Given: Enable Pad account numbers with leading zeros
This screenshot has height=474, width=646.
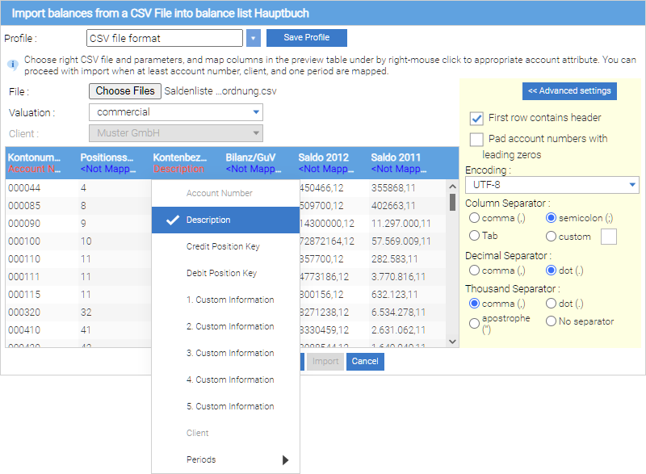Looking at the screenshot, I should [x=476, y=140].
